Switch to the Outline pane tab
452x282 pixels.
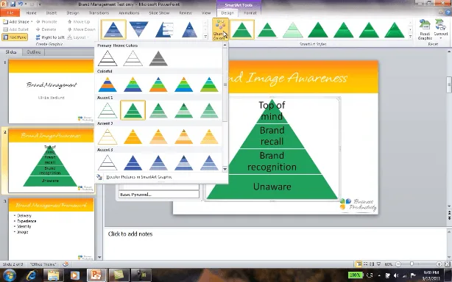tap(34, 52)
